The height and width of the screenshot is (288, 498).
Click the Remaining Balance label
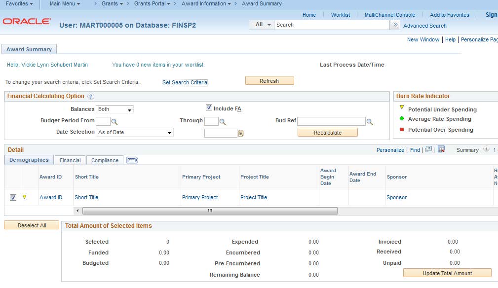[235, 275]
